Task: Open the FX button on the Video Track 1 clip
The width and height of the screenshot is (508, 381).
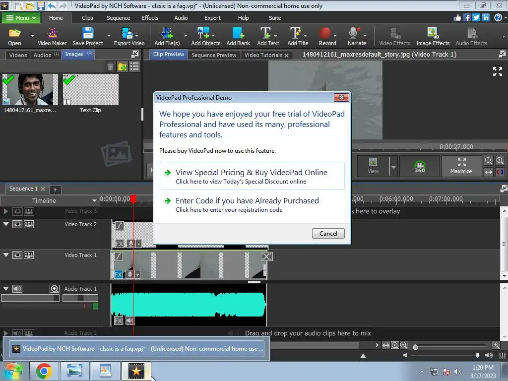Action: (118, 274)
